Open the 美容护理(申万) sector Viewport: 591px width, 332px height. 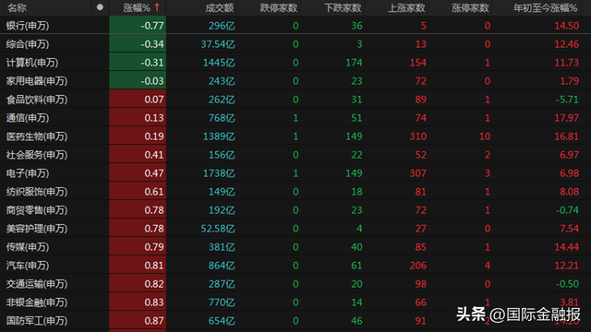[x=37, y=229]
